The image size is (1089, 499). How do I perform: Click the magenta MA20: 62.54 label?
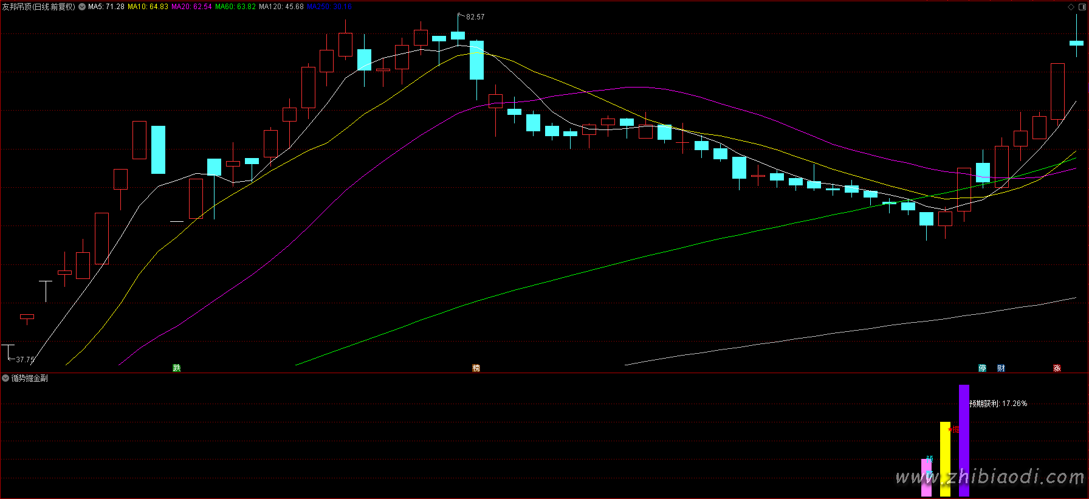[x=191, y=7]
